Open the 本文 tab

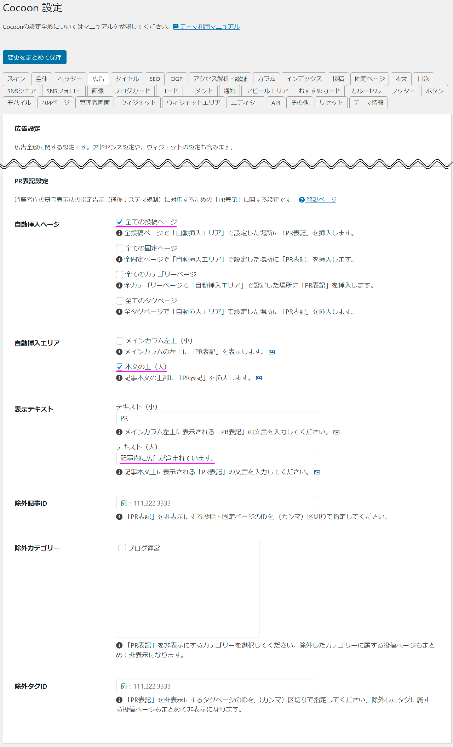pos(401,79)
